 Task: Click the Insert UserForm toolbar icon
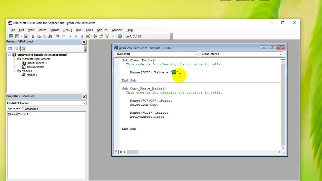click(17, 36)
